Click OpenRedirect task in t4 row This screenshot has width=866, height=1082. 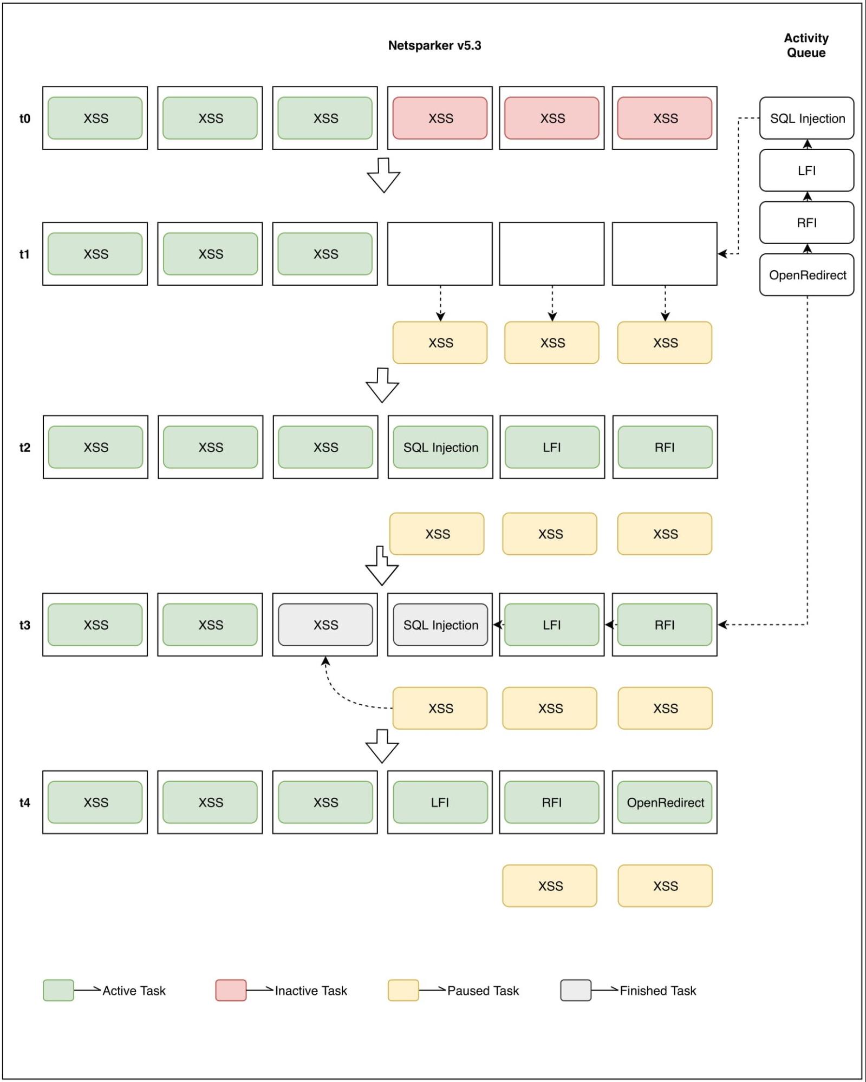point(665,802)
